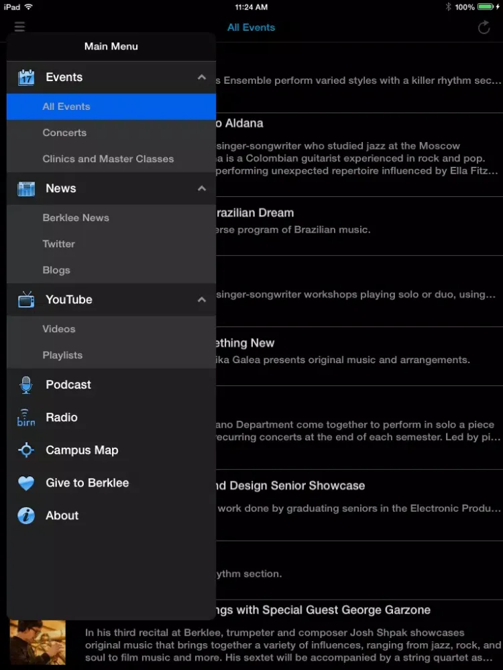This screenshot has width=503, height=670.
Task: Open the Campus Map label
Action: coord(82,450)
